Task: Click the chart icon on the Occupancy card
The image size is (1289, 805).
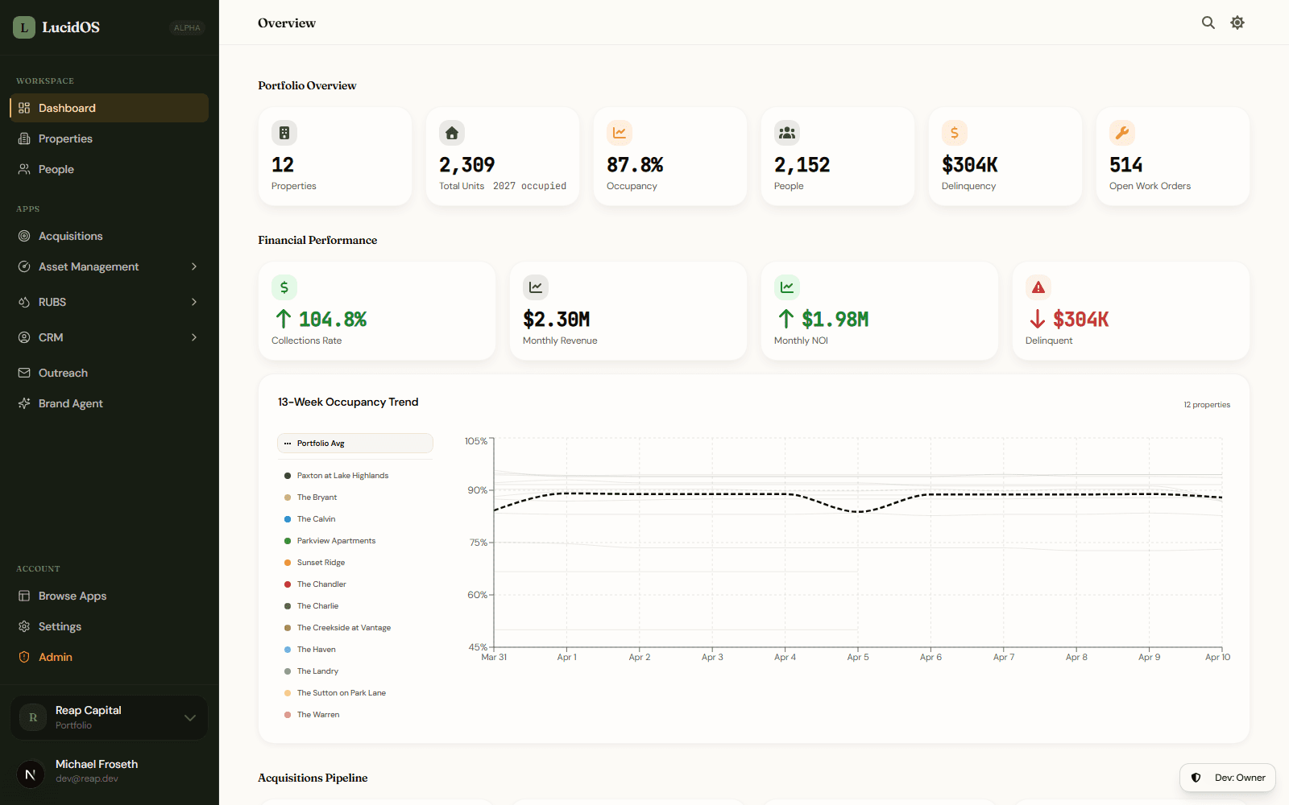Action: (620, 133)
